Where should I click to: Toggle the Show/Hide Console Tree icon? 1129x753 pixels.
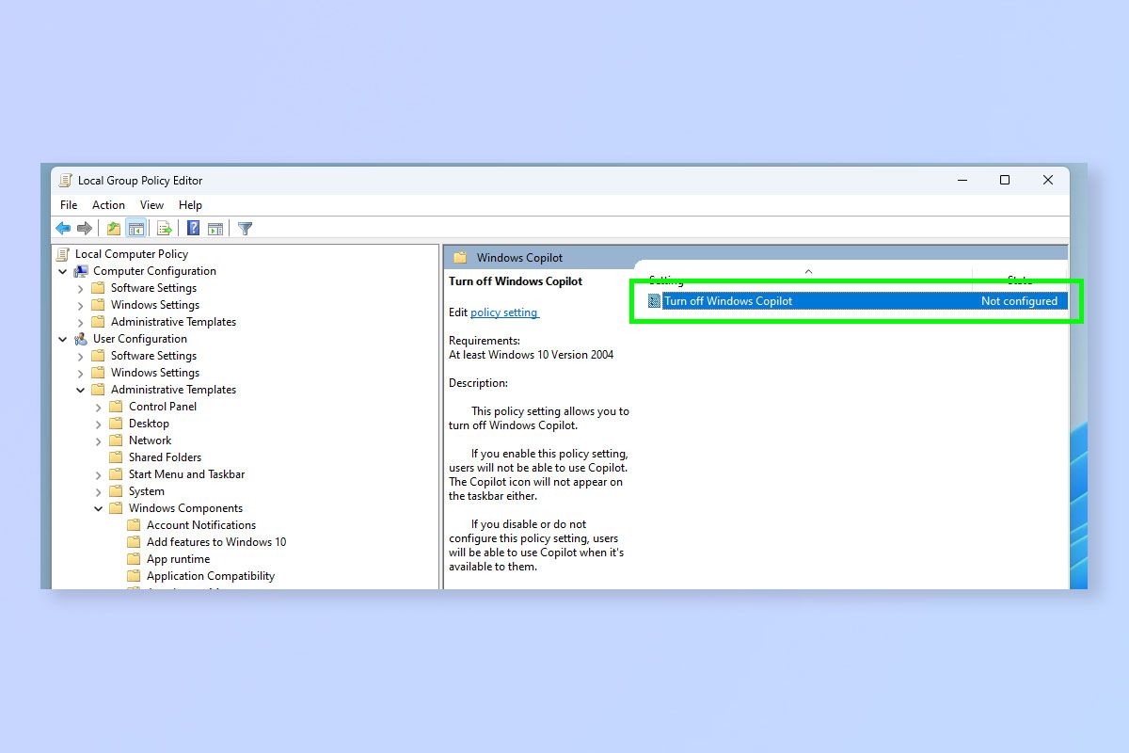(136, 228)
